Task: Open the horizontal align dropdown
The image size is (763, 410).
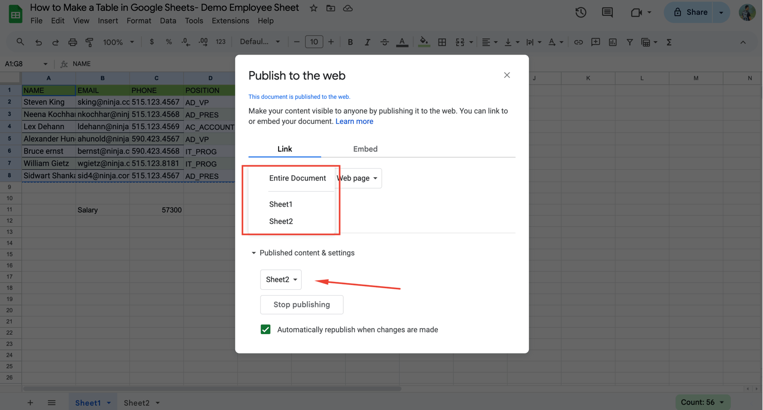Action: coord(490,42)
